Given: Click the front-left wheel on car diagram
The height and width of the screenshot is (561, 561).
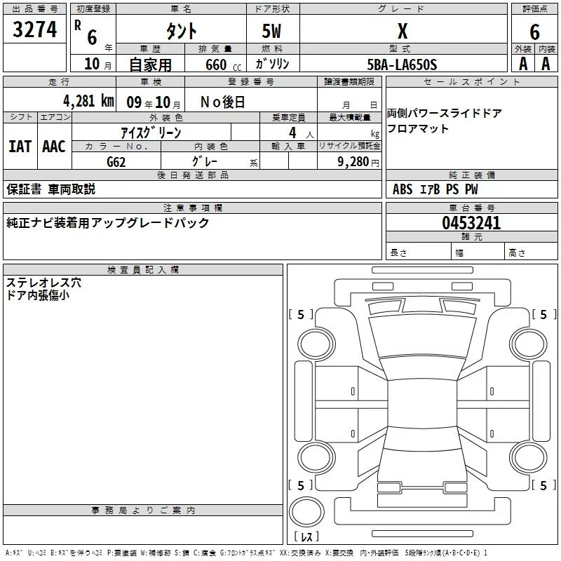Looking at the screenshot, I should [316, 344].
